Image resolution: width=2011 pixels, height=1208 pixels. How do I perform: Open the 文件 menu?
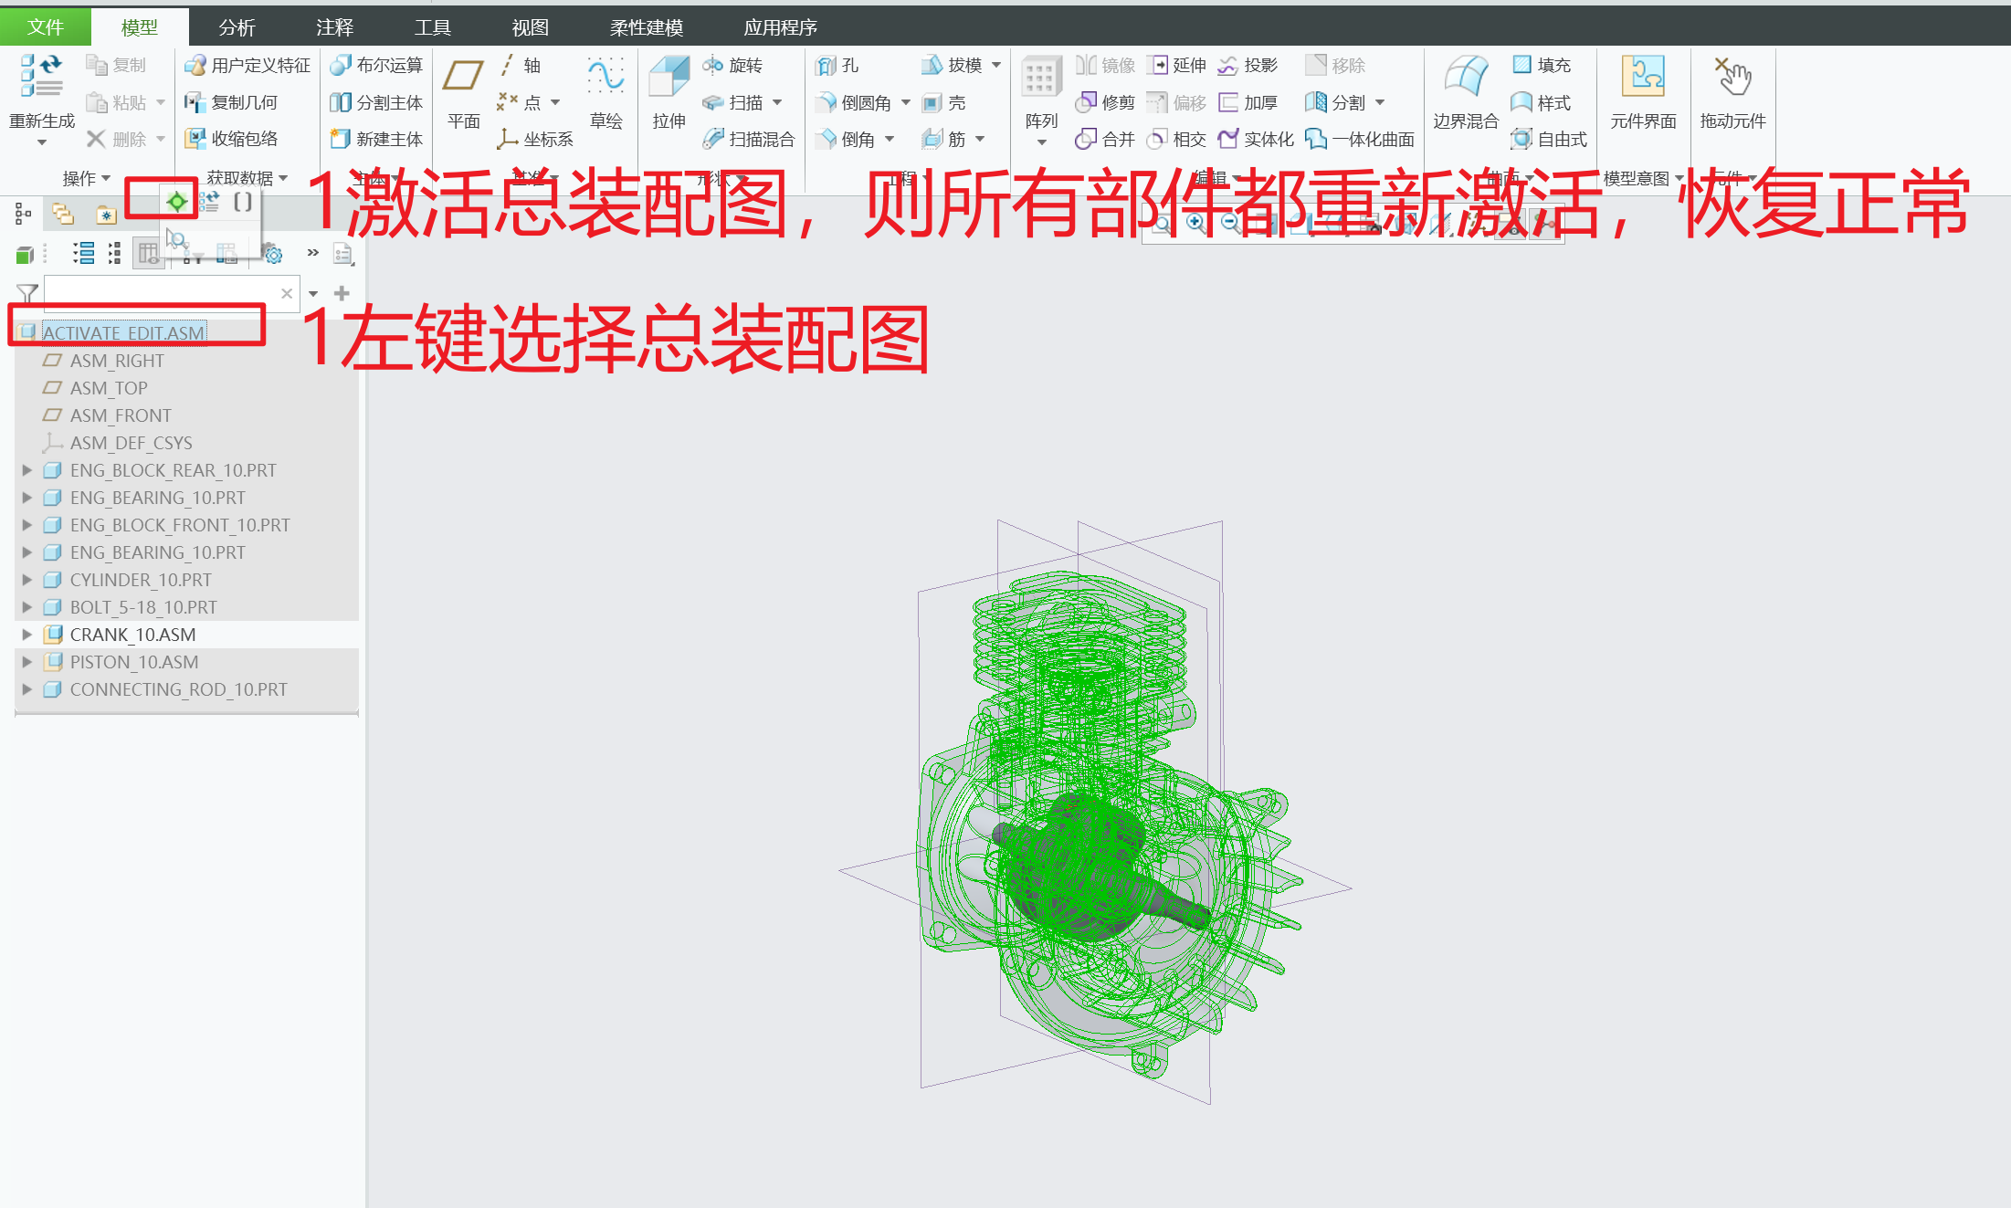tap(45, 27)
